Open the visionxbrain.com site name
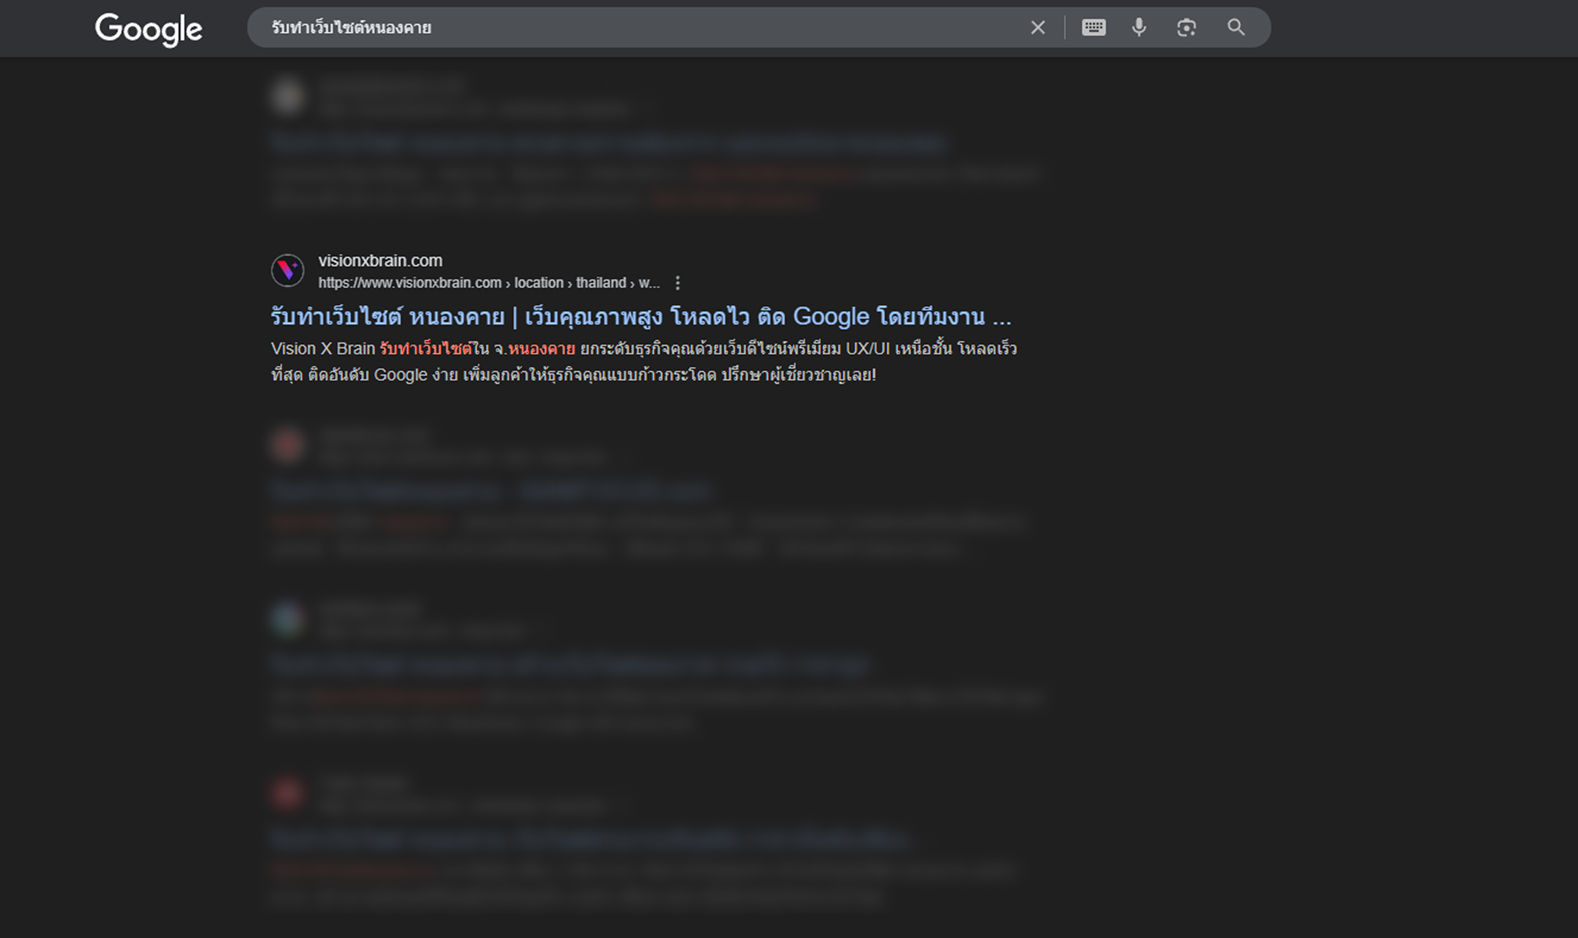Image resolution: width=1578 pixels, height=938 pixels. click(381, 260)
